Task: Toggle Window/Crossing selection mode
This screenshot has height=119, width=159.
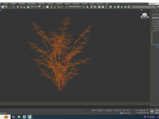Action: (14, 7)
